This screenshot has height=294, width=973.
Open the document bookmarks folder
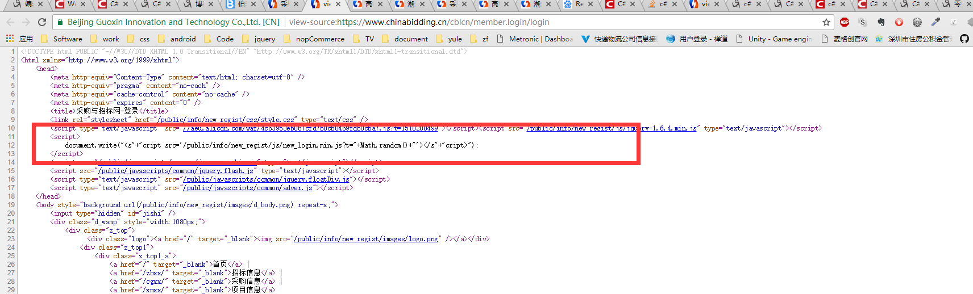(x=405, y=39)
